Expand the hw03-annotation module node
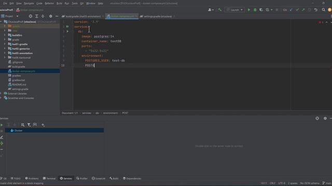The image size is (332, 186). (x=5, y=53)
